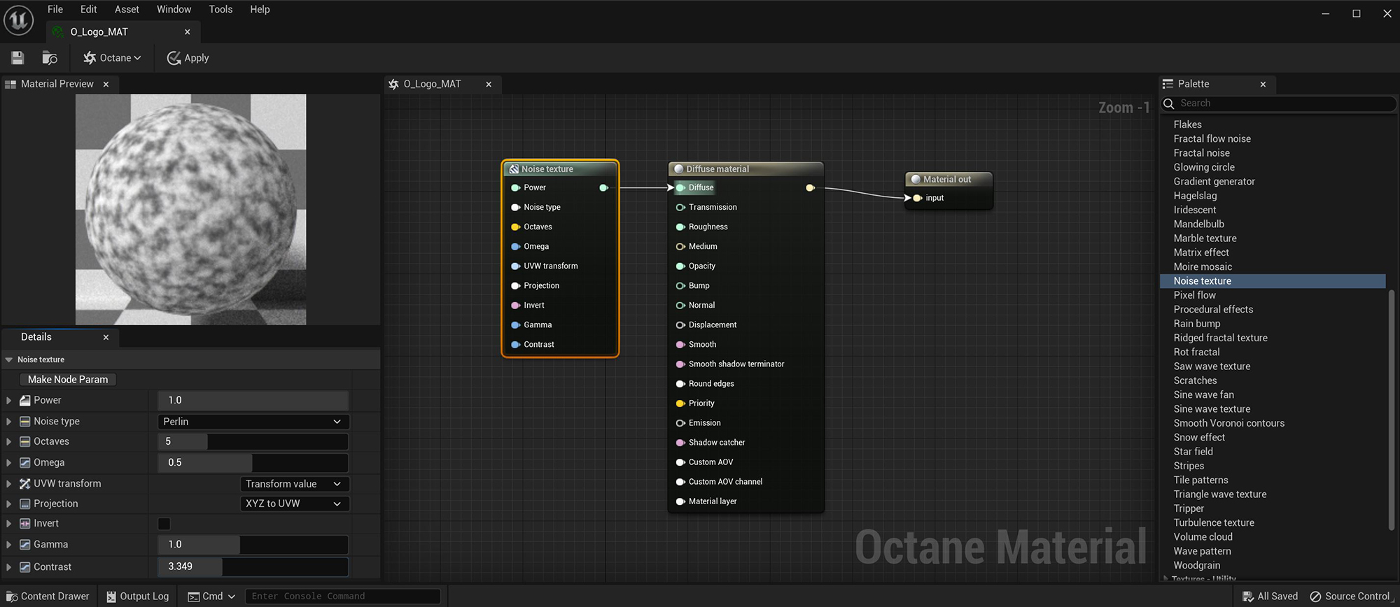Click the Roughness pin on Diffuse material
The image size is (1400, 607).
680,227
